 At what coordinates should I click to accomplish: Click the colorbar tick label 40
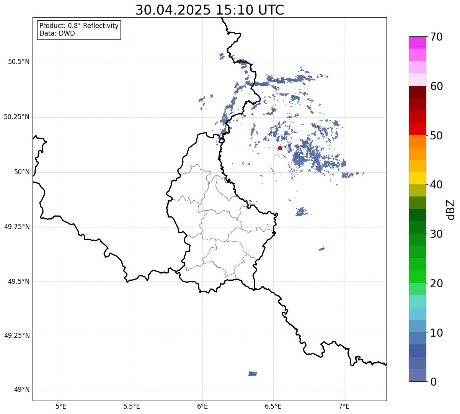[x=436, y=185]
